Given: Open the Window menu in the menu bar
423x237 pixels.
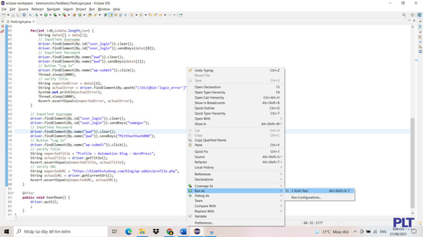Looking at the screenshot, I should (x=104, y=9).
